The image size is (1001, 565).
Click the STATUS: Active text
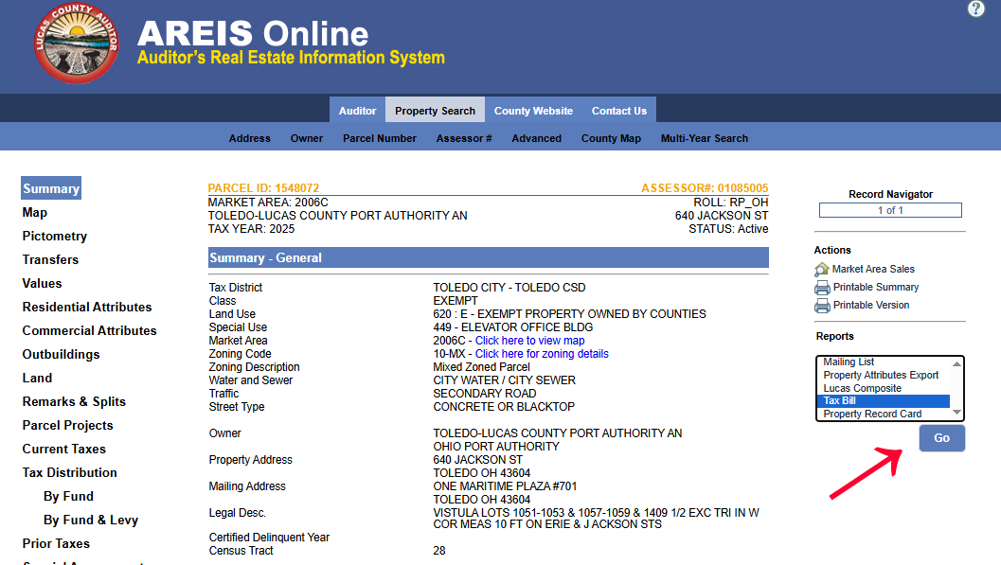727,229
